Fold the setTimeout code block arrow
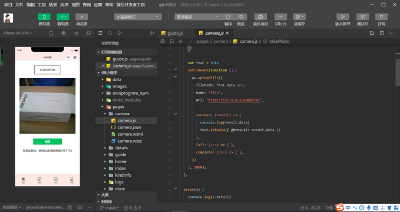This screenshot has width=400, height=212. point(176,69)
